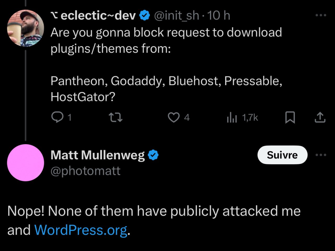The width and height of the screenshot is (335, 251).
Task: Open more options next to Suivre button
Action: point(321,155)
